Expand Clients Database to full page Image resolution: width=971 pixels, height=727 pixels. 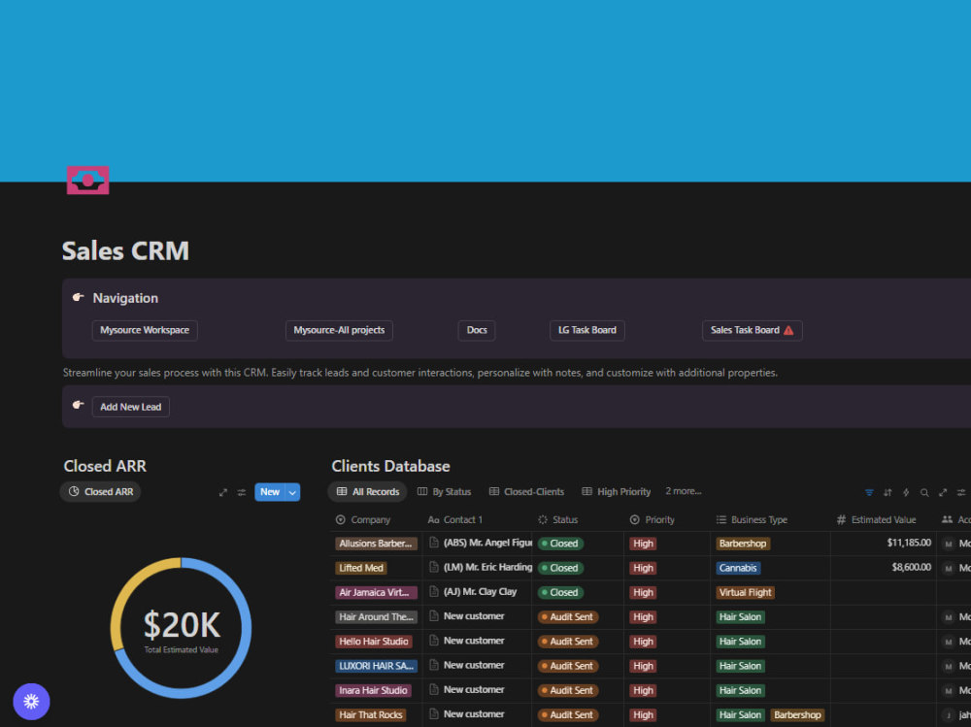pos(943,492)
